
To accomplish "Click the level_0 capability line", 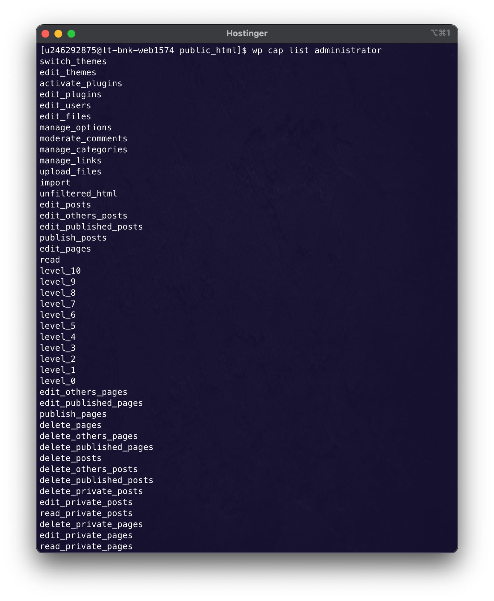I will pos(57,381).
